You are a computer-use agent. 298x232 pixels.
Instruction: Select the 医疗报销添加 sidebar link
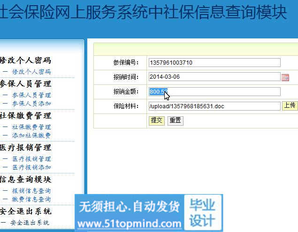(31, 167)
